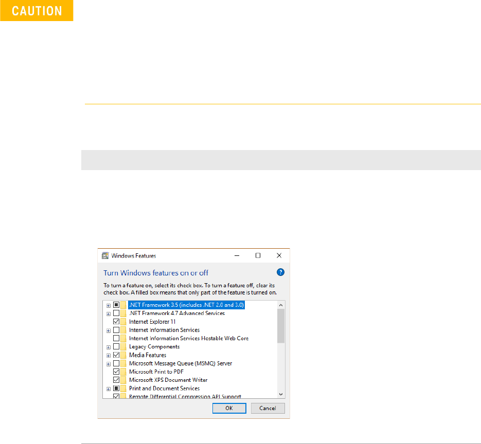Enable Microsoft Message Queue (MSMQ) Server checkbox

116,363
